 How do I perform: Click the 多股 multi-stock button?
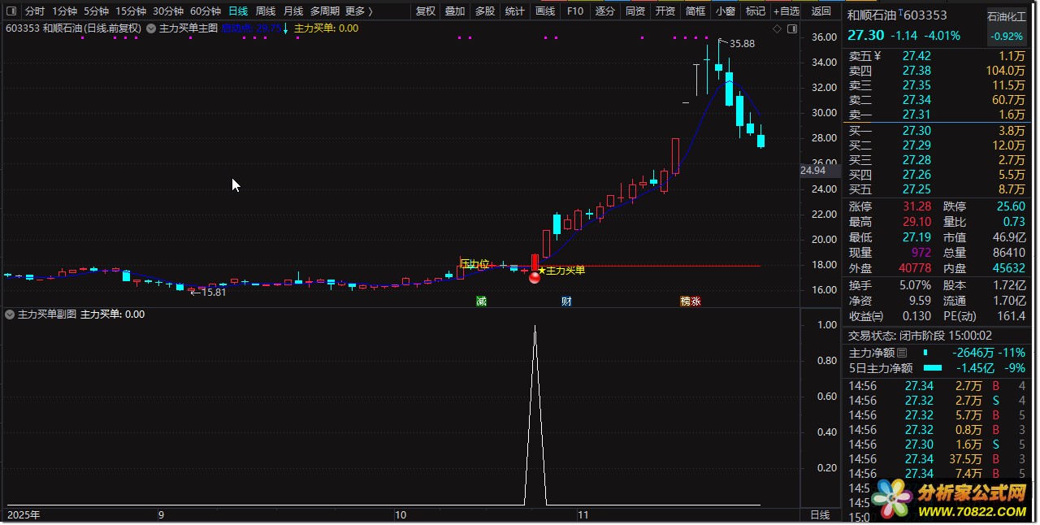tap(485, 11)
